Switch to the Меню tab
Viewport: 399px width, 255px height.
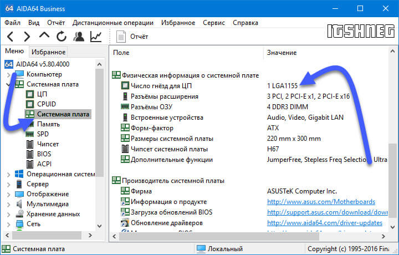(x=14, y=51)
